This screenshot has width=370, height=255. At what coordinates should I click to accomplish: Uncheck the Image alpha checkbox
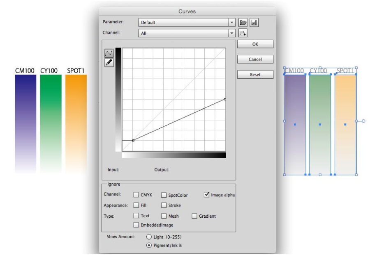pos(207,195)
